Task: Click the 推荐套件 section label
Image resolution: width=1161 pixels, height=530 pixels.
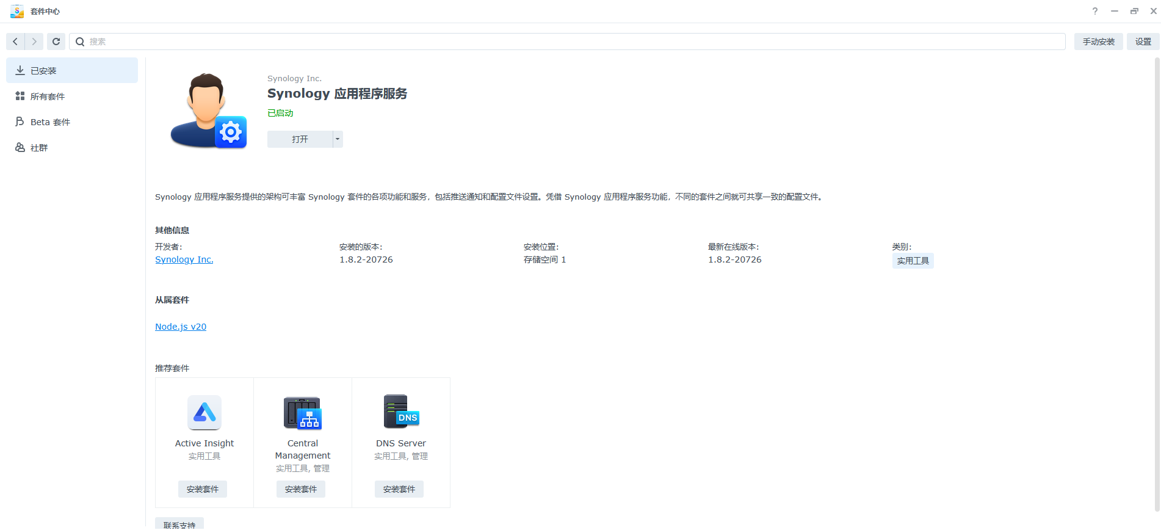Action: coord(172,368)
